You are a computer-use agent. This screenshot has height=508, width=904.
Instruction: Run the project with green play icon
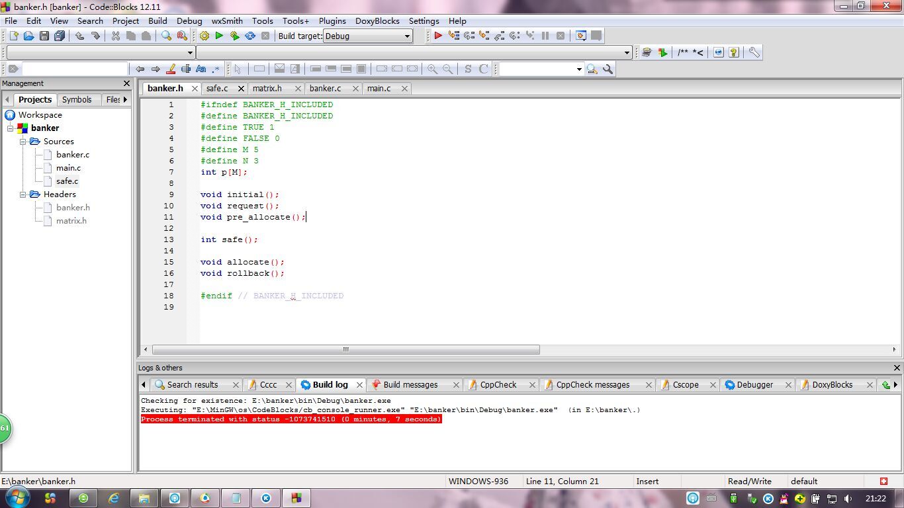[x=219, y=36]
